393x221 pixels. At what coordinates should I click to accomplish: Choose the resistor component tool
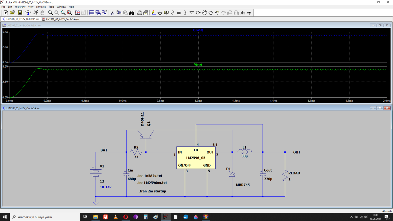pyautogui.click(x=173, y=13)
